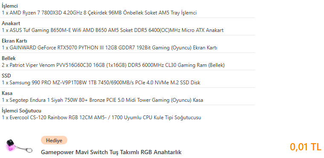Click the Anakart category heading
Image resolution: width=324 pixels, height=158 pixels.
coord(11,23)
